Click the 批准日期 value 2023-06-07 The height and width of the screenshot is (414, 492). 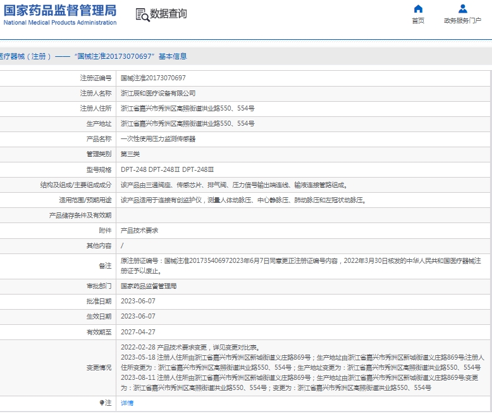click(138, 301)
